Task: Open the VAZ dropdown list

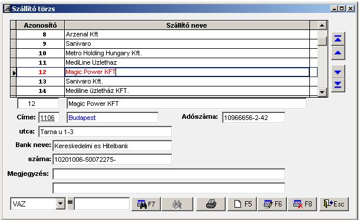Action: 60,204
